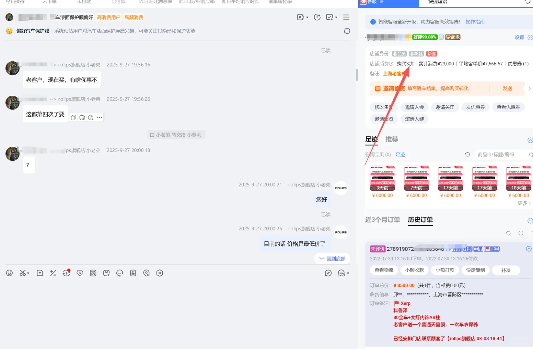This screenshot has height=349, width=533.
Task: Switch to the 近3个月订单 tab
Action: tap(382, 220)
